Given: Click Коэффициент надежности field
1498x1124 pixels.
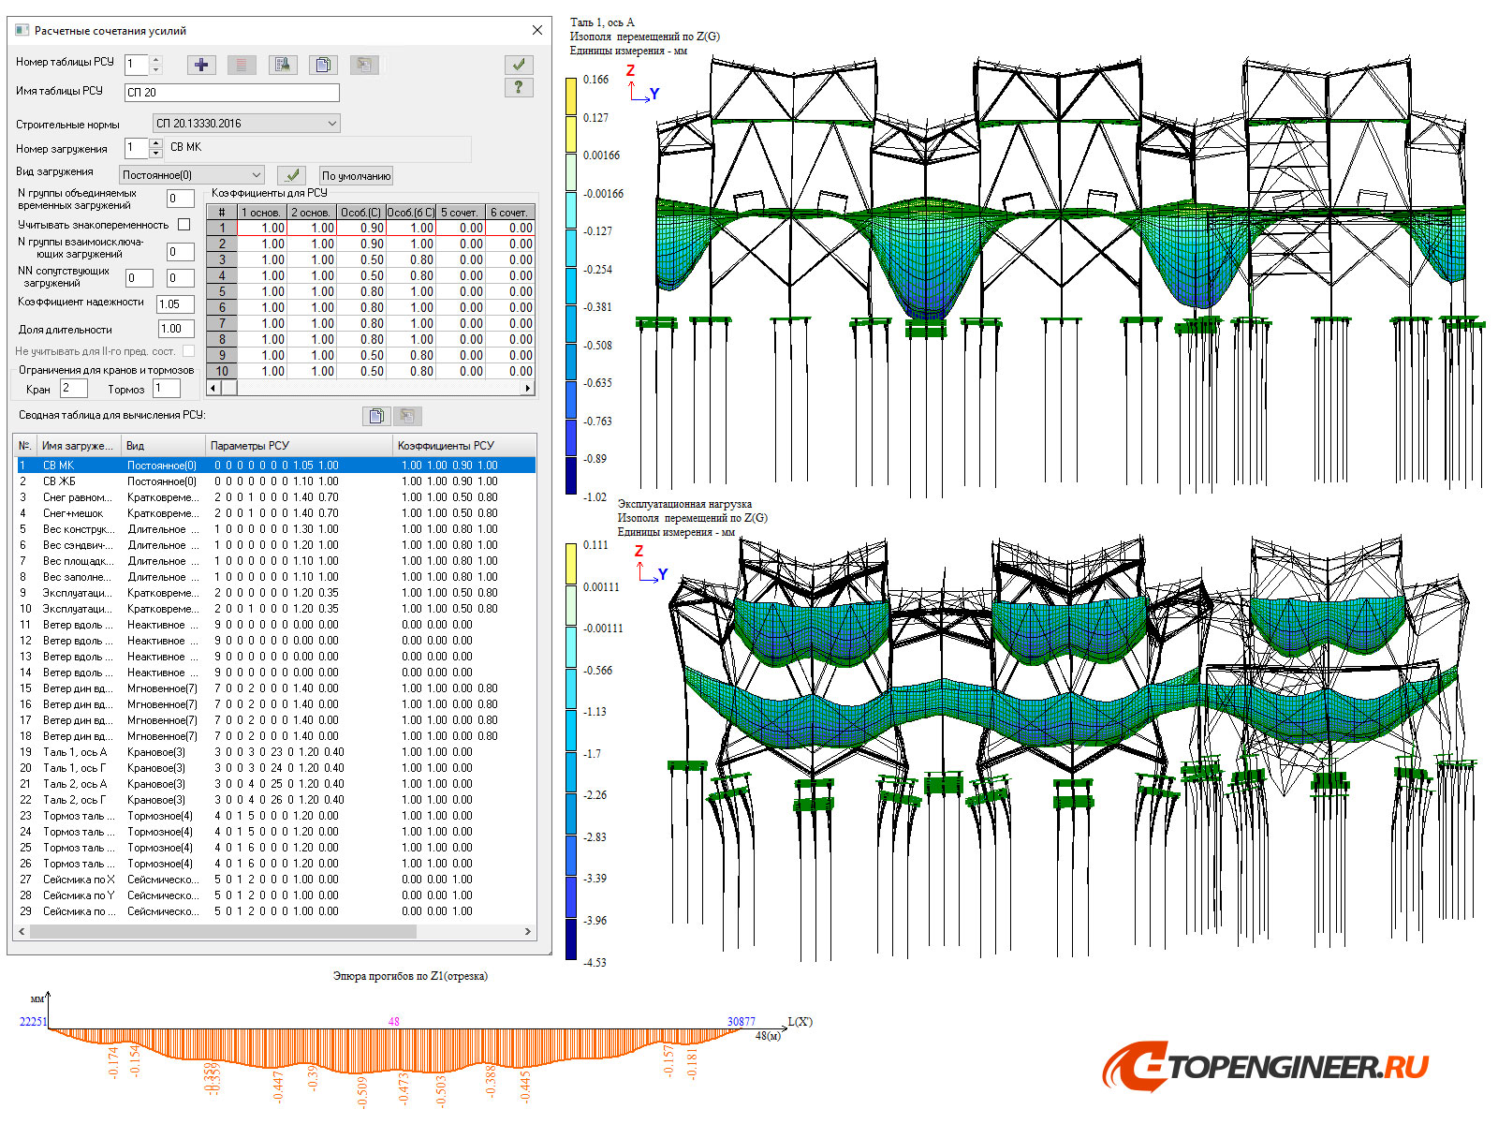Looking at the screenshot, I should [x=176, y=304].
